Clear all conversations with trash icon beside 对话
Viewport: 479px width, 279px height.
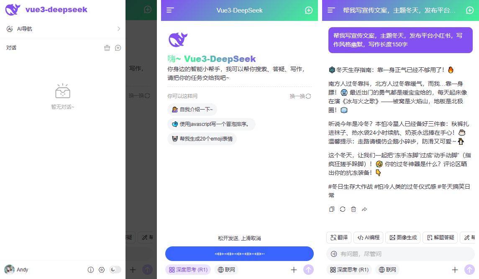[x=108, y=48]
